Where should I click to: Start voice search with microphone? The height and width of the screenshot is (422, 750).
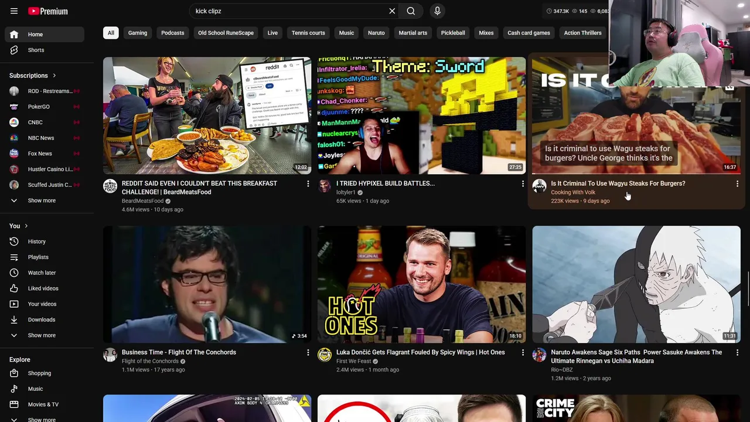(437, 11)
